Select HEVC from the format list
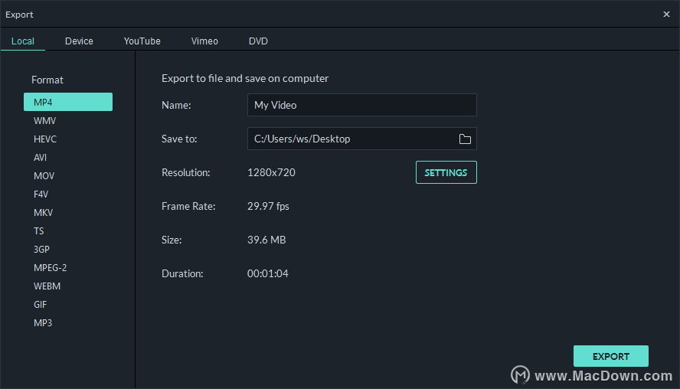This screenshot has width=680, height=389. point(45,139)
